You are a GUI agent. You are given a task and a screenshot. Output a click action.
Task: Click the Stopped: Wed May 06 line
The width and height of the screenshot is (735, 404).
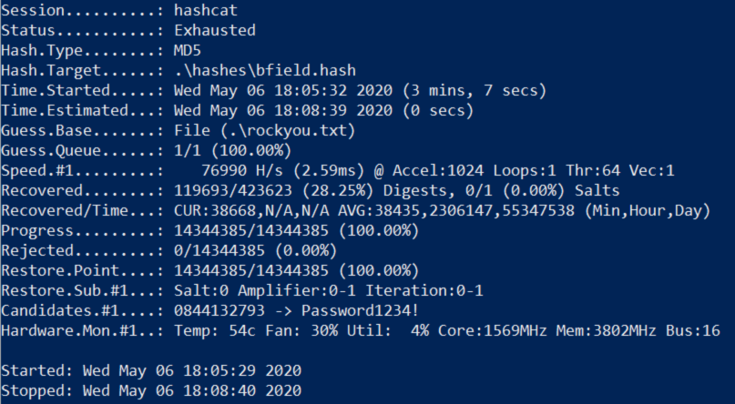[151, 390]
